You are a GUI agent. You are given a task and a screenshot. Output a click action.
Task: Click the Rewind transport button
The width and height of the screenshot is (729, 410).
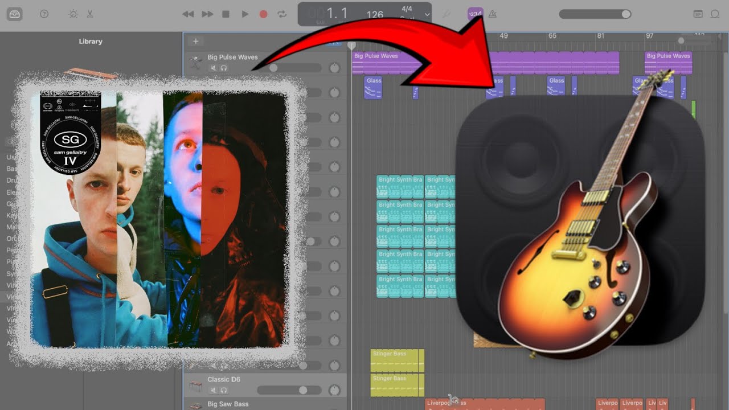coord(188,14)
